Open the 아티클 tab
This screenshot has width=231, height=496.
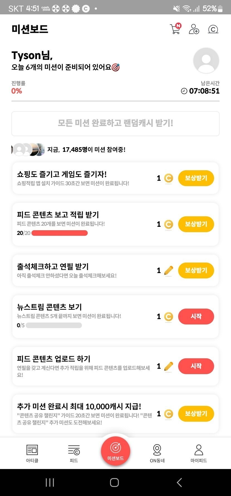tap(32, 453)
